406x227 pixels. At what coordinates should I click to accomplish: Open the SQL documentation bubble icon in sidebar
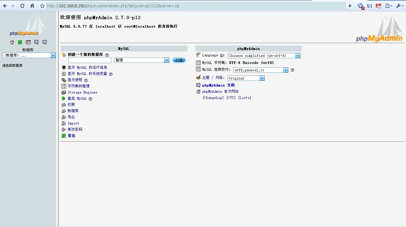tap(45, 42)
